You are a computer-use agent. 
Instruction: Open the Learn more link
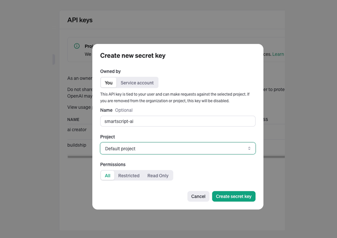[278, 54]
